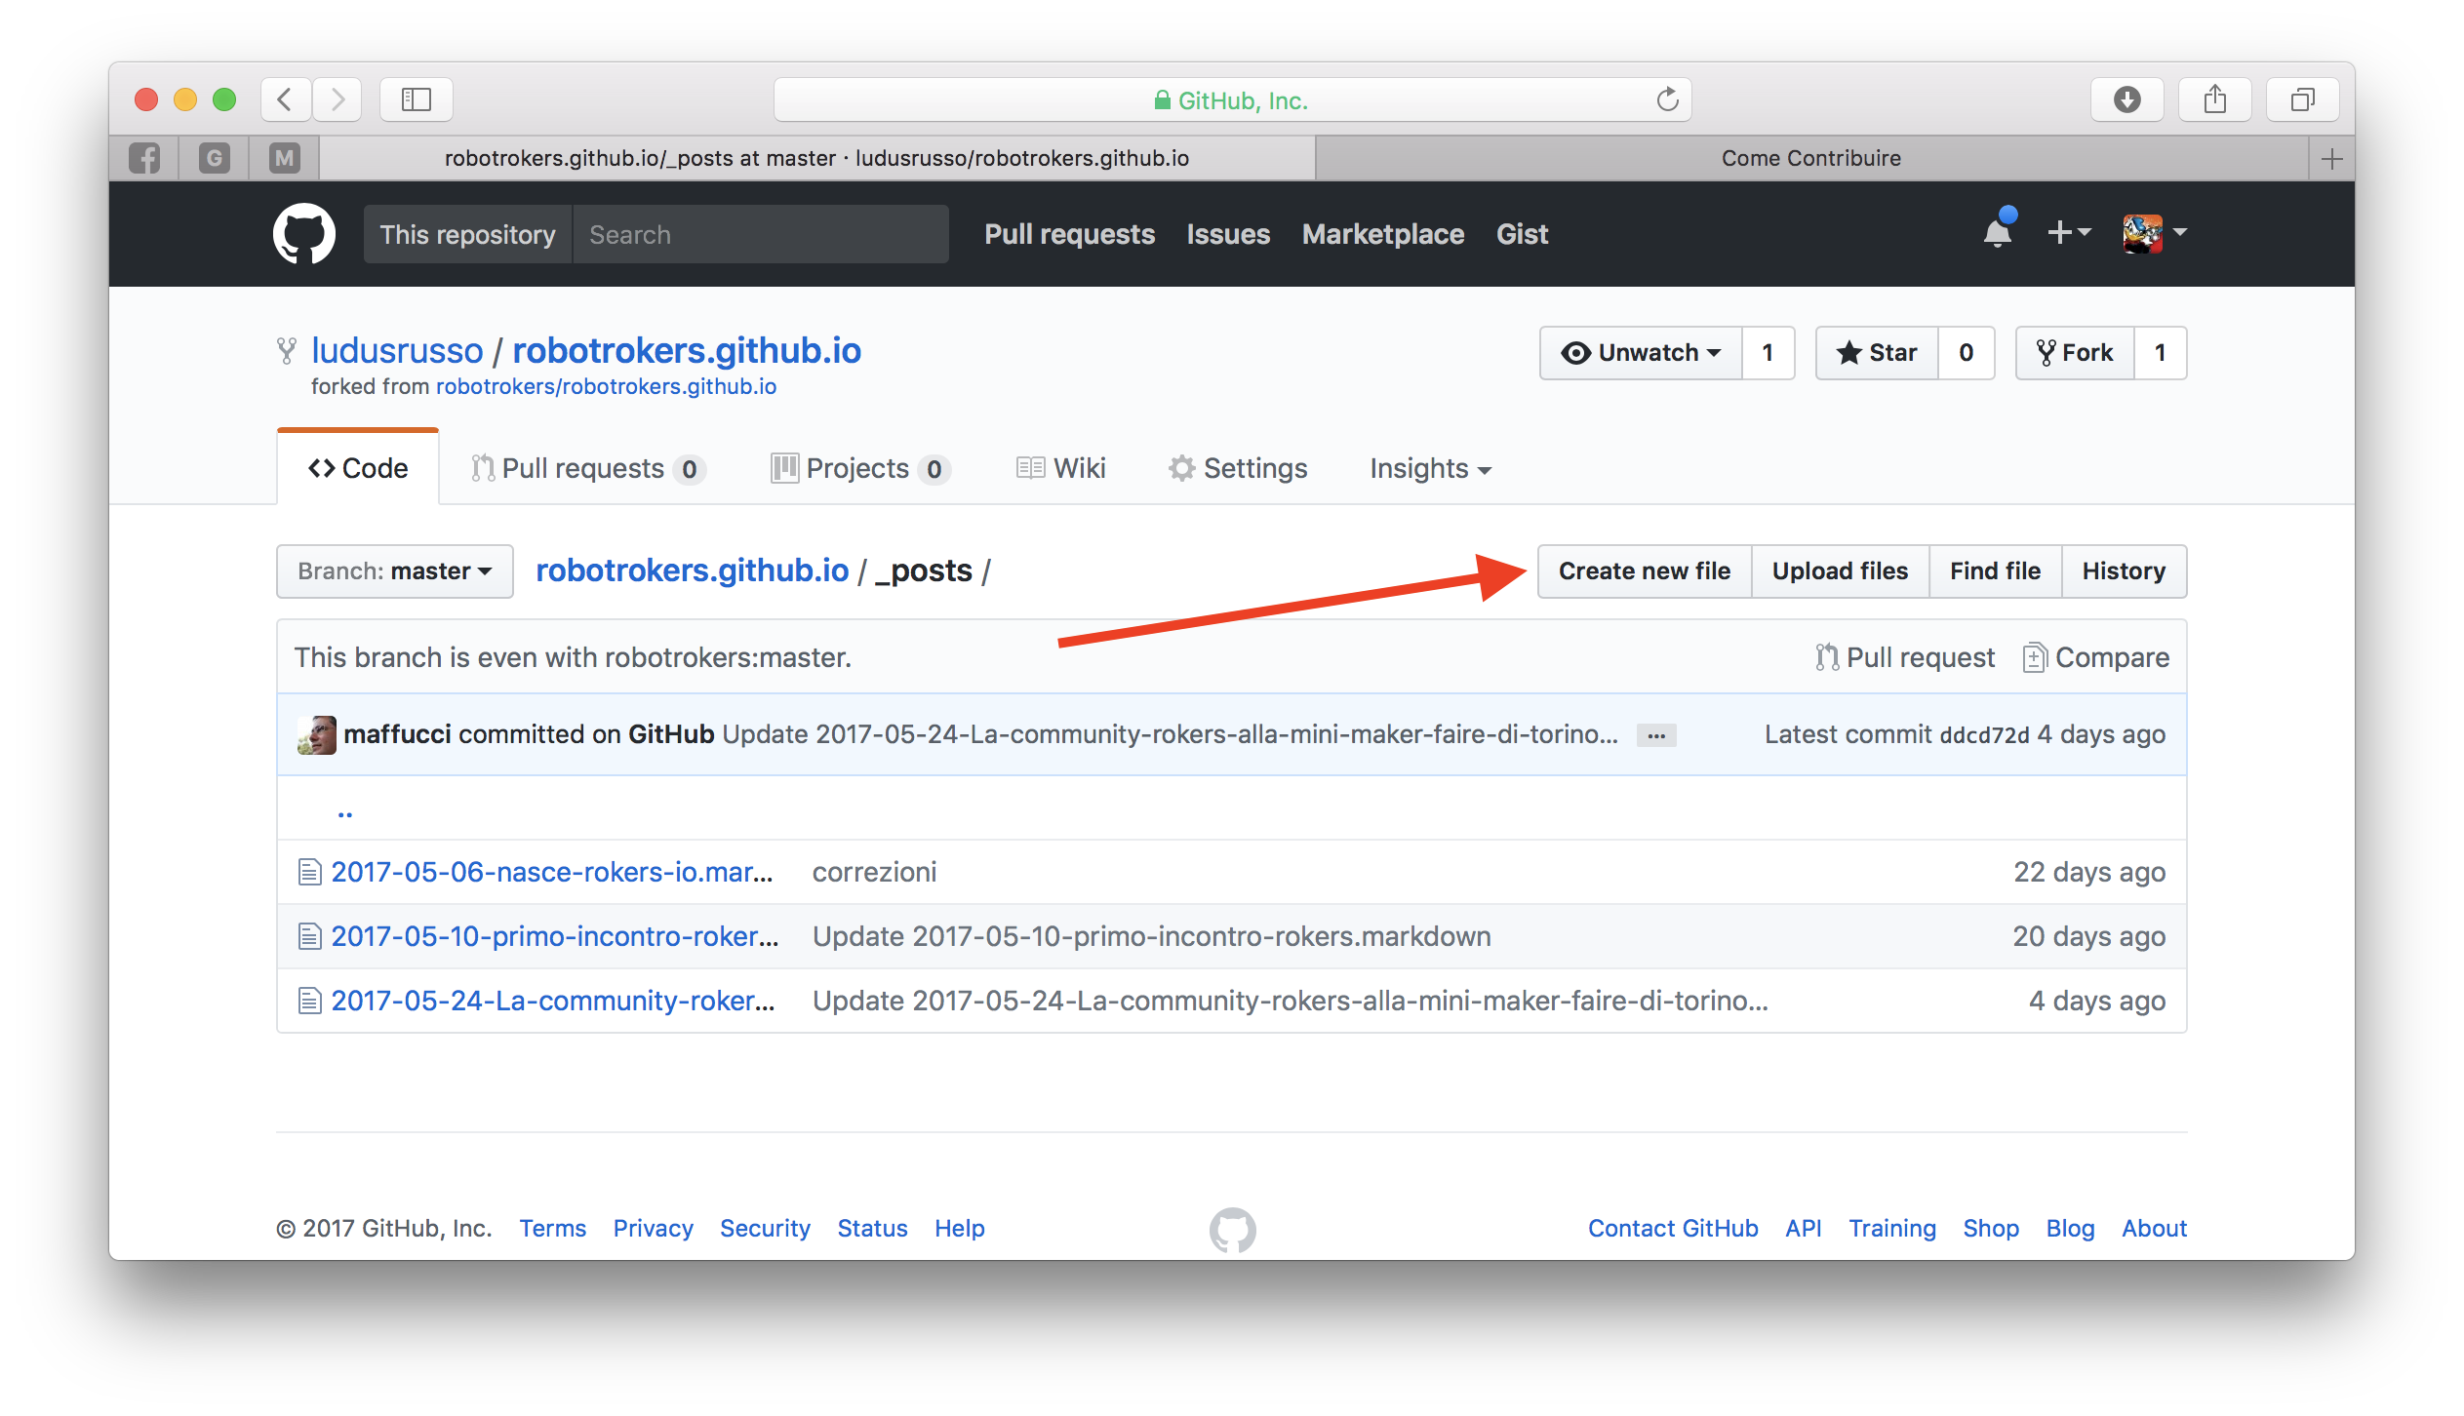Click the GitHub Octocat logo in header
Viewport: 2464px width, 1416px height.
point(303,234)
